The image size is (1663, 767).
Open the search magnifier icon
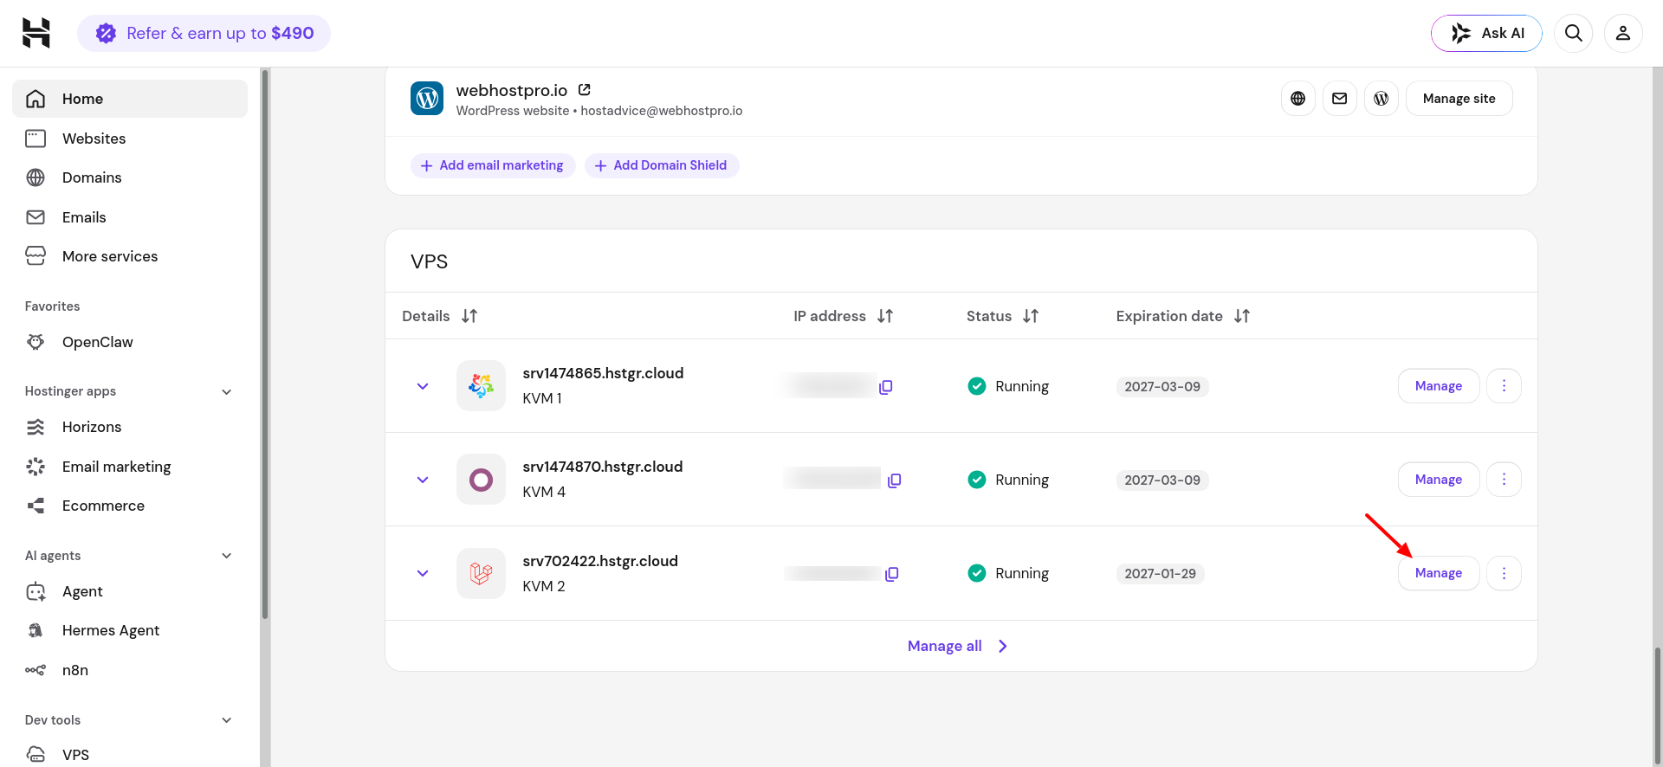[x=1574, y=33]
